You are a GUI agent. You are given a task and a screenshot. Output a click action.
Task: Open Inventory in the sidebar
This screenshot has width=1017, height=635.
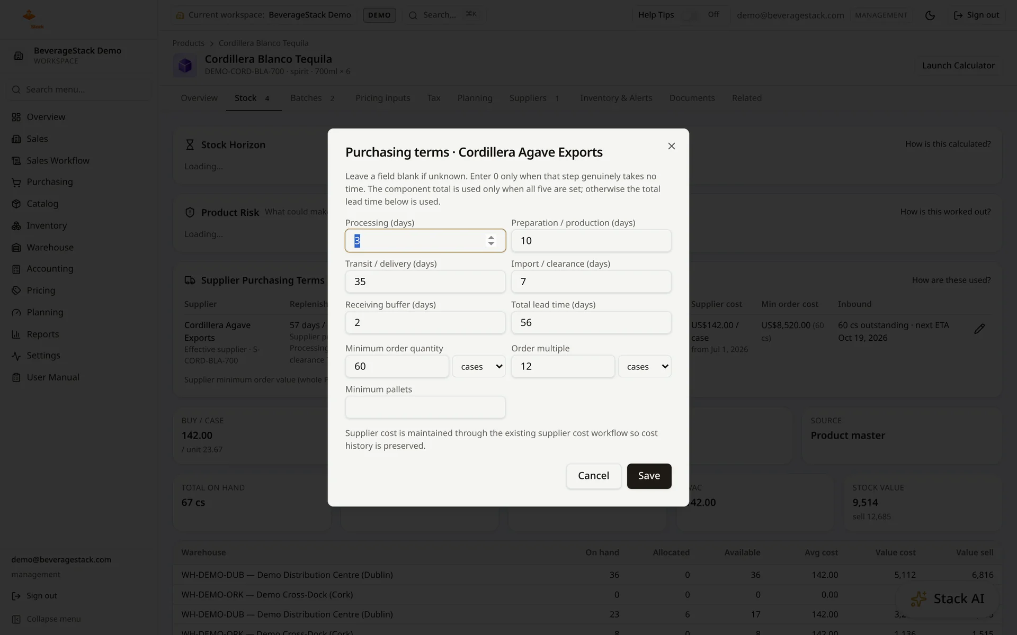pyautogui.click(x=47, y=225)
